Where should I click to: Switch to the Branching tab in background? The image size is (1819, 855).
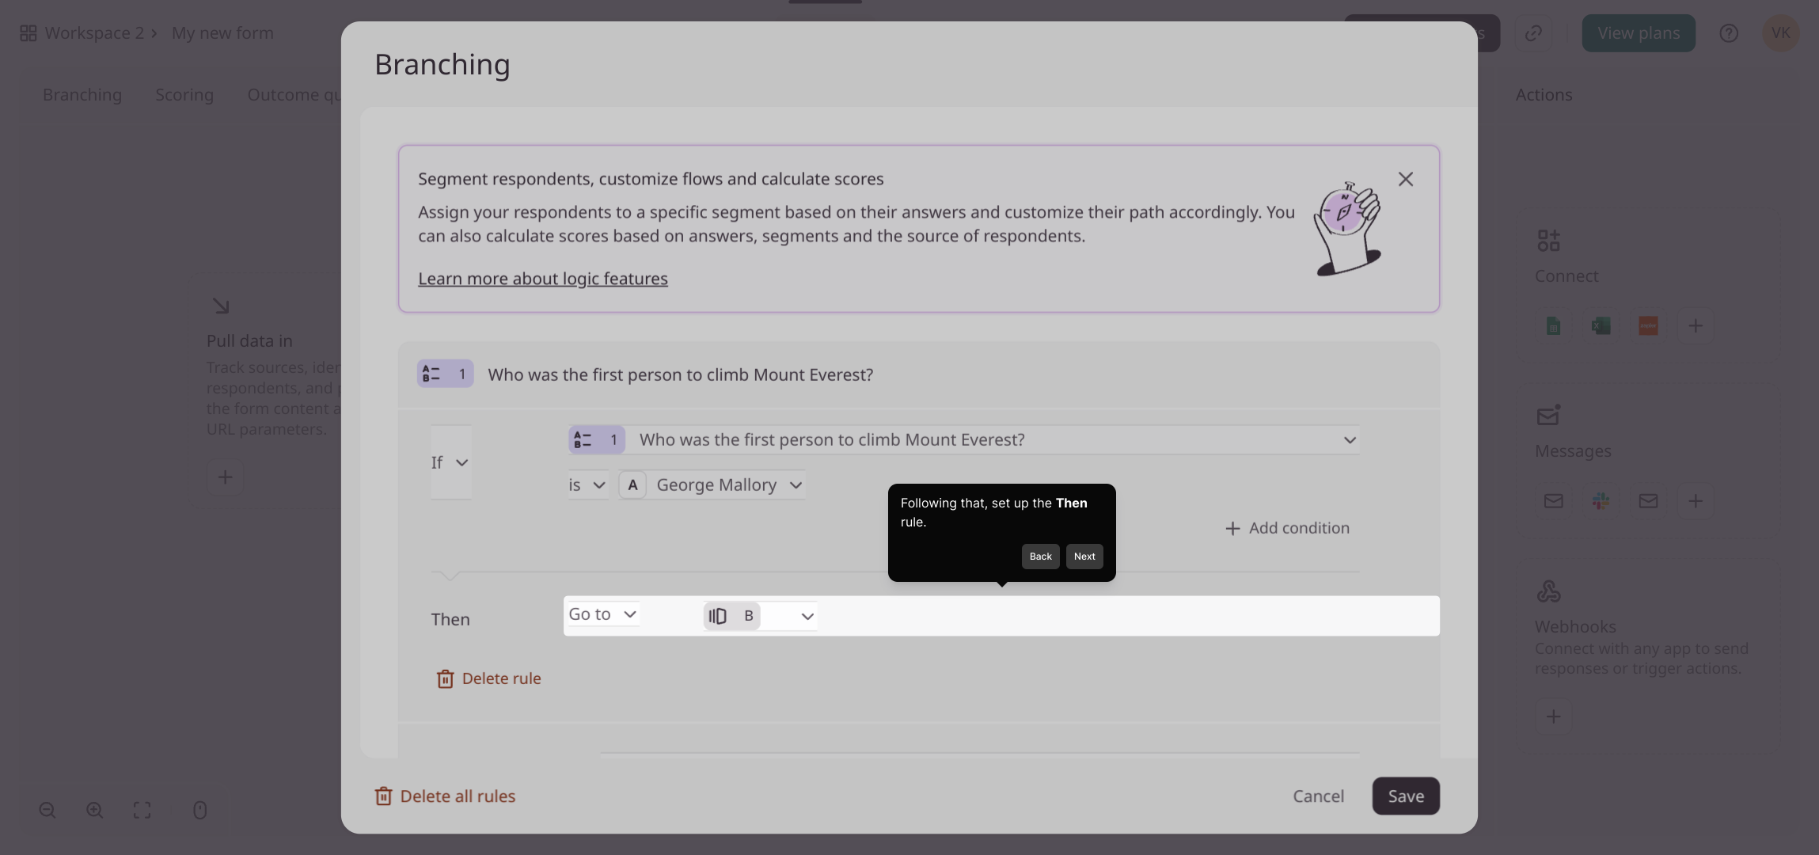coord(82,95)
